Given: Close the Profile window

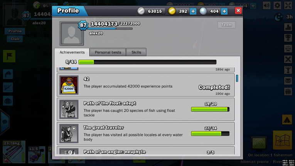Looking at the screenshot, I should tap(238, 10).
